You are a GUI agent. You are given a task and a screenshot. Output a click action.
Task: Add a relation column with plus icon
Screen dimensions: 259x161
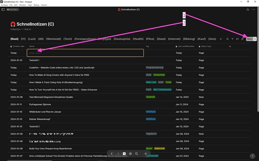[230, 47]
